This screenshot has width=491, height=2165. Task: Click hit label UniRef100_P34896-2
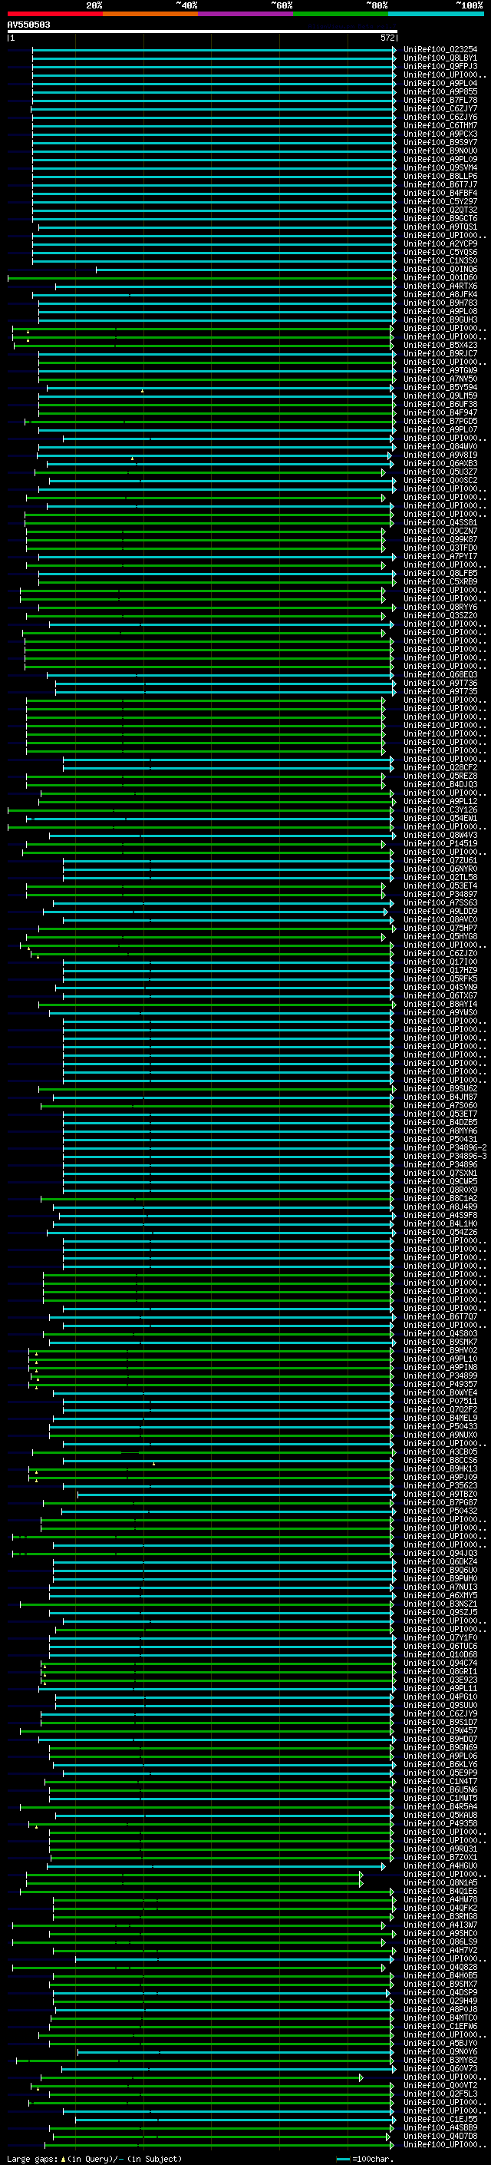445,1147
